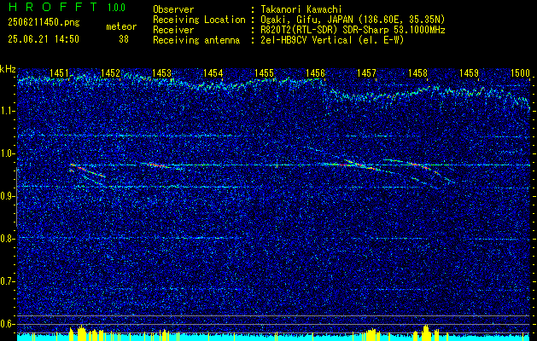The image size is (537, 341).
Task: Click time marker 1459
Action: pyautogui.click(x=469, y=73)
